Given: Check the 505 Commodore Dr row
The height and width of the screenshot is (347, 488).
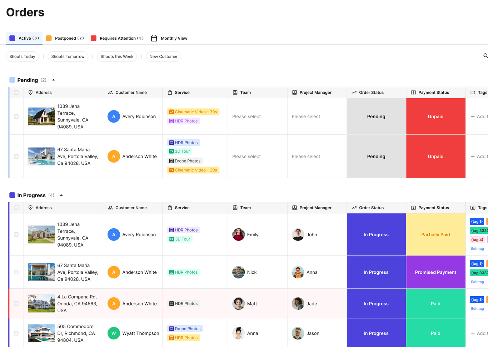Looking at the screenshot, I should click(16, 333).
